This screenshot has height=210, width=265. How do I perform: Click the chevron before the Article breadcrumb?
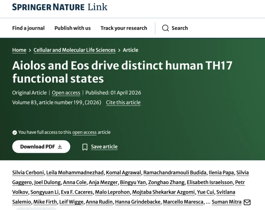tap(119, 50)
